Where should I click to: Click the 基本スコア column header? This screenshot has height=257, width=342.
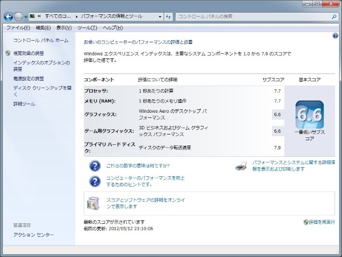coord(309,80)
